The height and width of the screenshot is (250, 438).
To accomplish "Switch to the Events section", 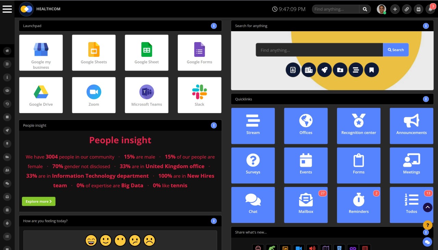I will tap(306, 165).
